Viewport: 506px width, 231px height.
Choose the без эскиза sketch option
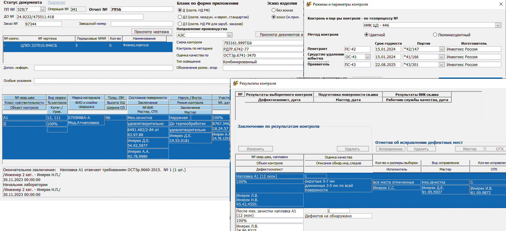(273, 10)
